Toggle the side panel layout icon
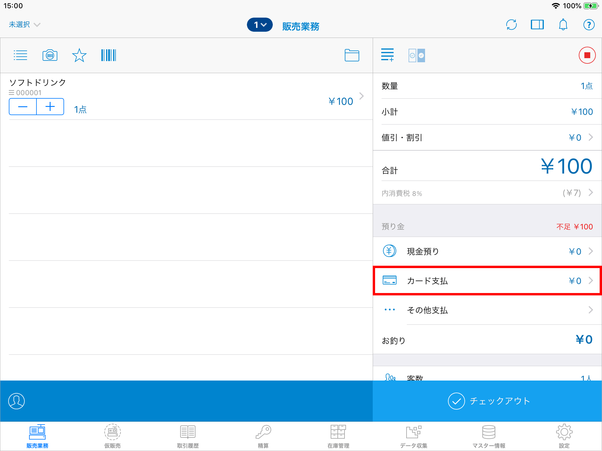Screen dimensions: 602x451 click(x=537, y=25)
